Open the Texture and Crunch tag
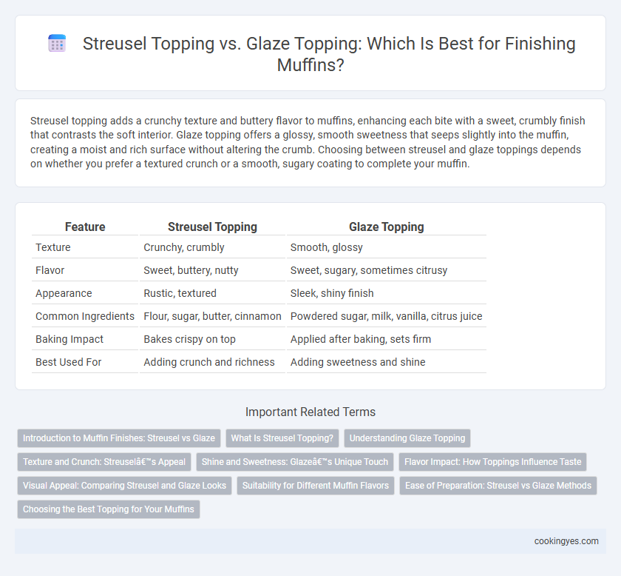Screen dimensions: 621x576 coord(104,462)
